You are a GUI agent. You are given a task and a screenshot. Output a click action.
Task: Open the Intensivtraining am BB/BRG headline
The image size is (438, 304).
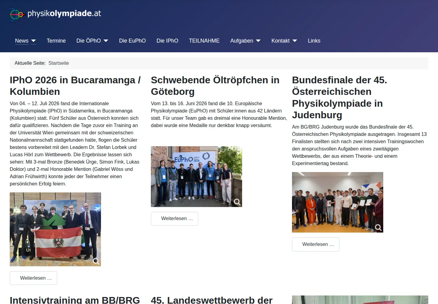coord(75,300)
